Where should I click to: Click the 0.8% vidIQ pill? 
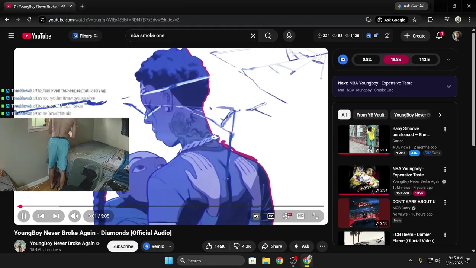pyautogui.click(x=367, y=60)
